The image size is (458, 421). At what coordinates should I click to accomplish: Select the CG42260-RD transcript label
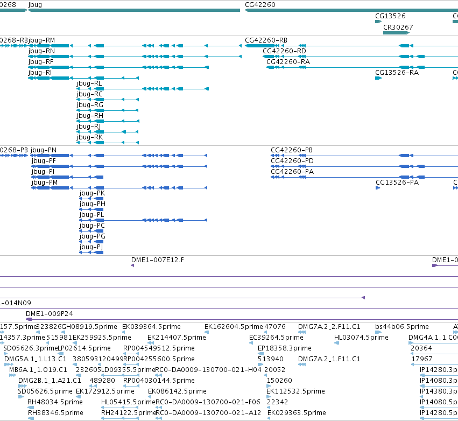[x=285, y=51]
